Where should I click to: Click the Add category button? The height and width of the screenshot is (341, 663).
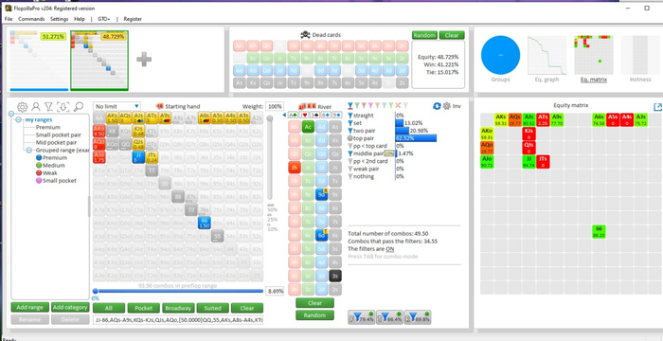tap(70, 308)
